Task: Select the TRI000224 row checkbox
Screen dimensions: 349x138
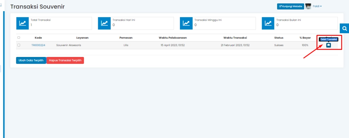Action: click(19, 45)
